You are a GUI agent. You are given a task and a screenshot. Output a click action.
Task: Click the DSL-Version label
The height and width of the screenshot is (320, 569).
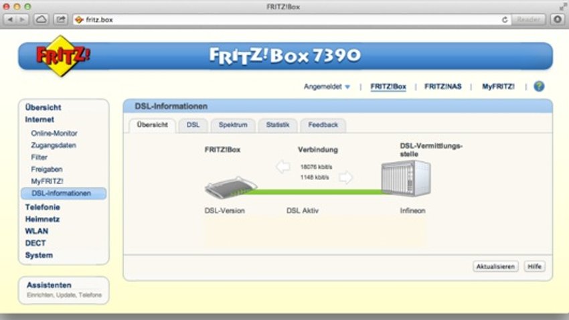(225, 211)
